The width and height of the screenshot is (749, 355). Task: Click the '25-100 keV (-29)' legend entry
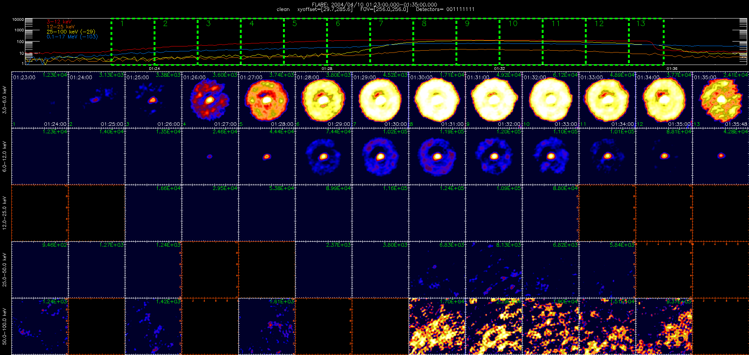pos(71,32)
